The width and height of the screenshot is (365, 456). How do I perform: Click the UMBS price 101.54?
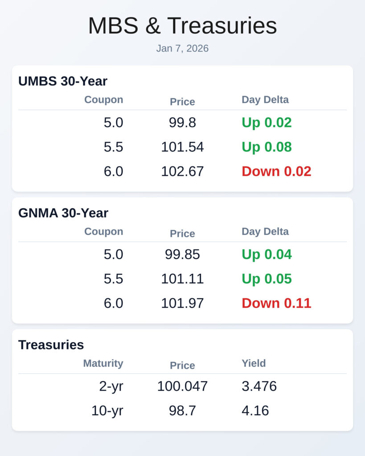pos(182,147)
